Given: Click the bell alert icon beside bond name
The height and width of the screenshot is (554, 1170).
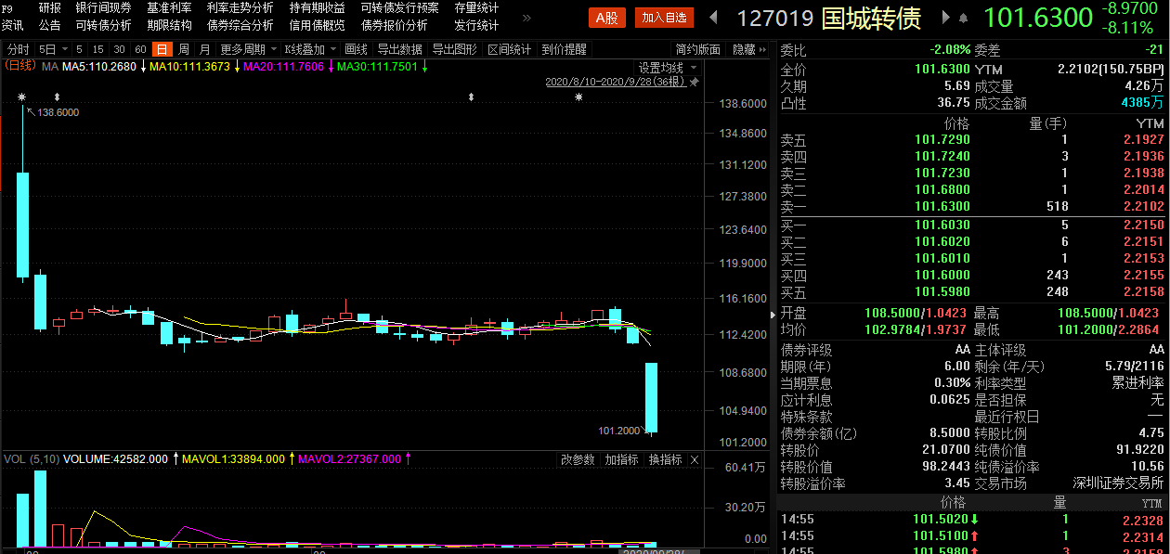Looking at the screenshot, I should click(x=963, y=18).
